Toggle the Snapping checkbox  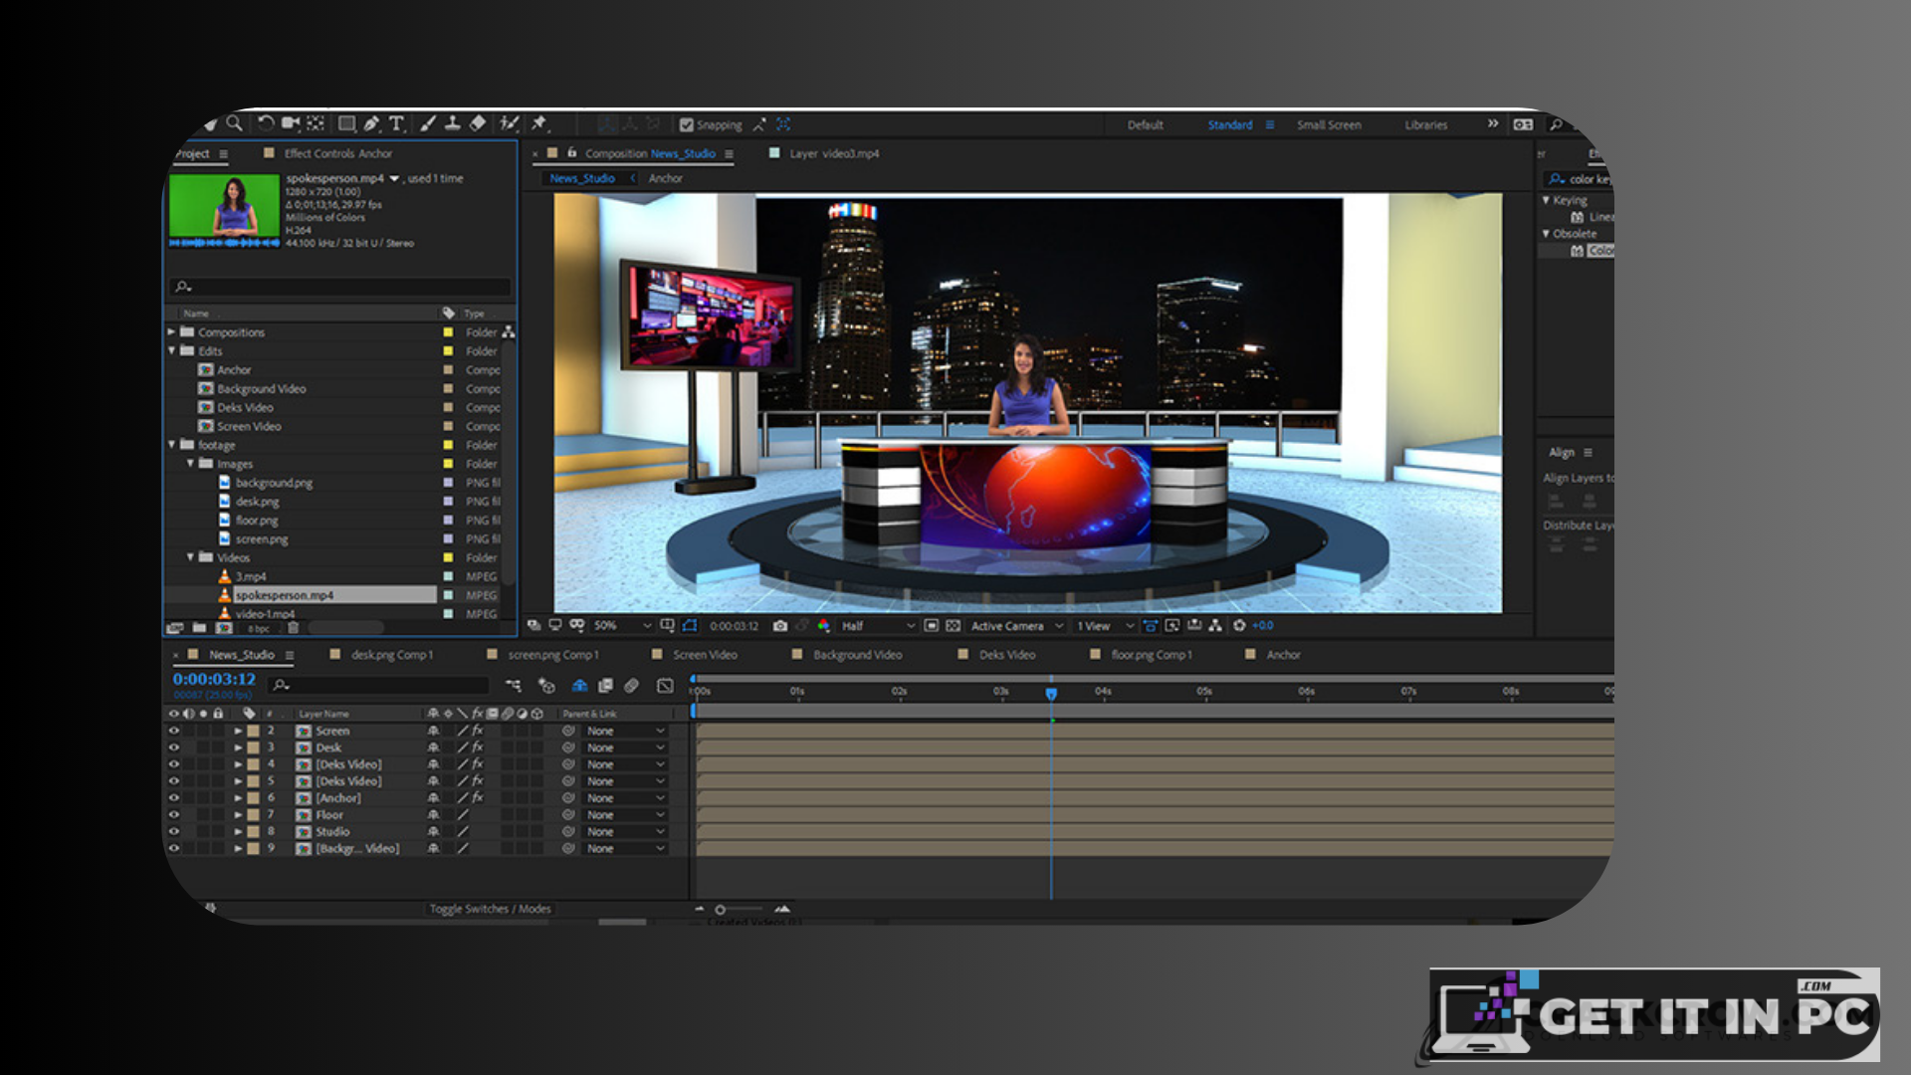point(687,125)
